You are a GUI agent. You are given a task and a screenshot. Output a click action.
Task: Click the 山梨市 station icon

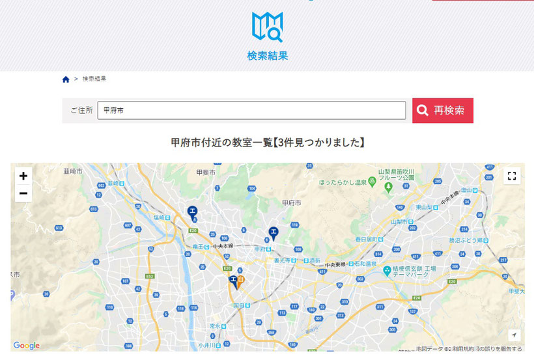pyautogui.click(x=411, y=222)
